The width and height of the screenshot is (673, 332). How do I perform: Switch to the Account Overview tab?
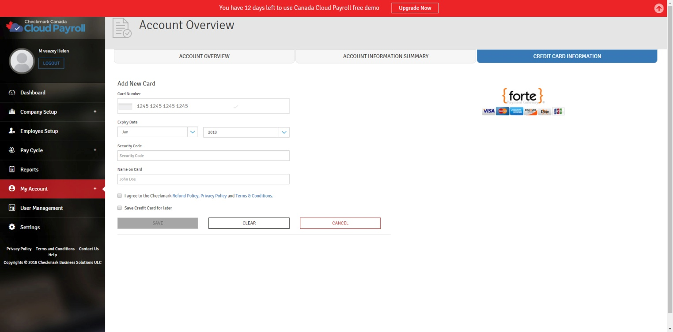[x=204, y=56]
